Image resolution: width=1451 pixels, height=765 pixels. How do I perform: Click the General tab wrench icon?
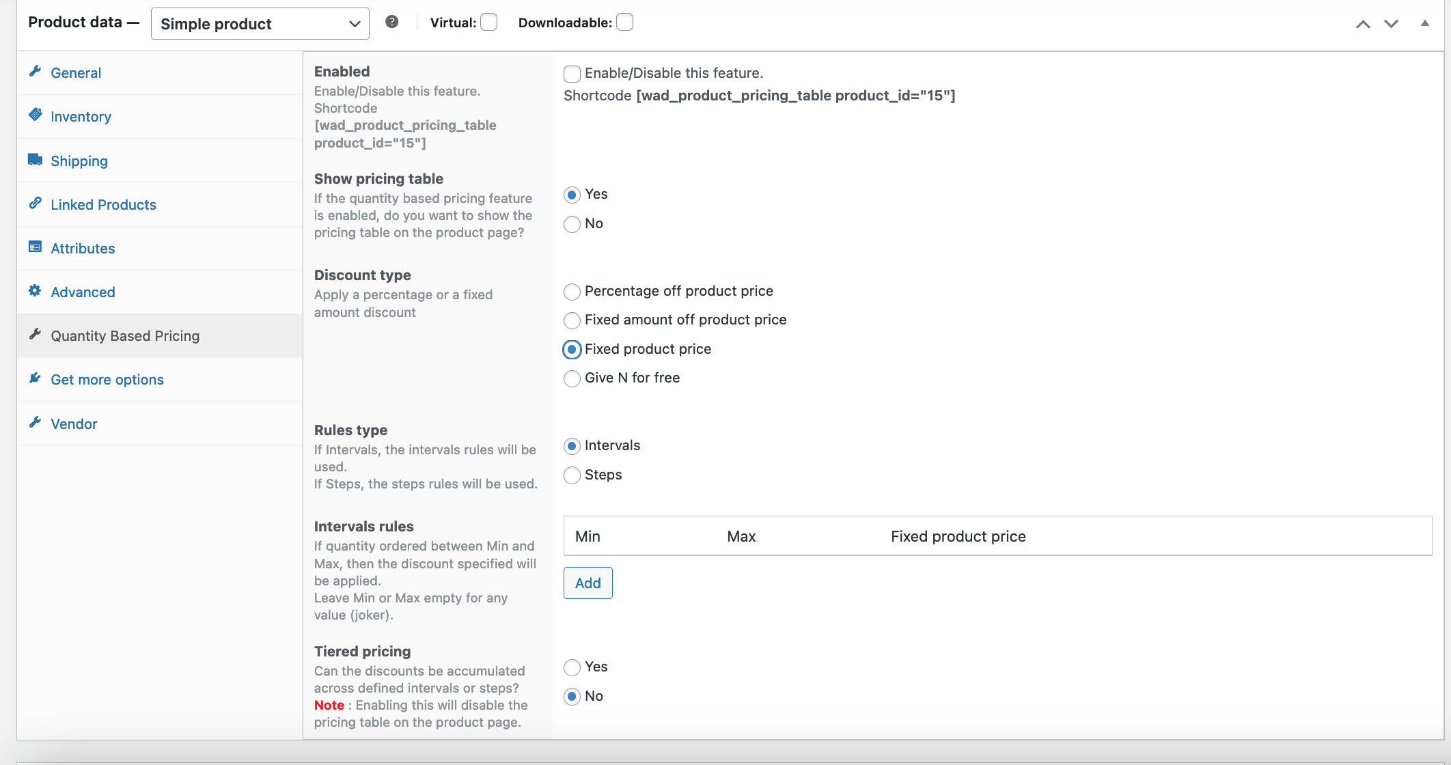click(36, 72)
